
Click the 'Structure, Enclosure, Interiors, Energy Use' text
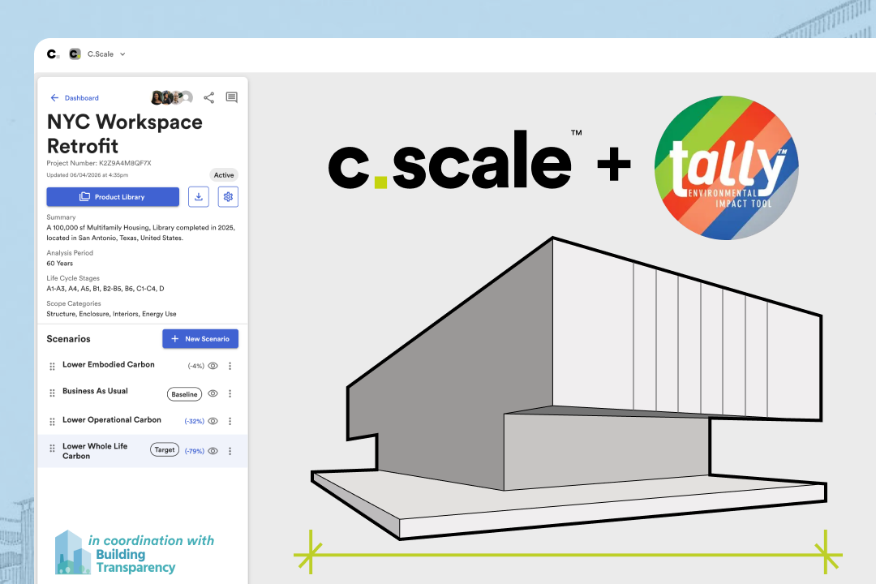point(111,314)
